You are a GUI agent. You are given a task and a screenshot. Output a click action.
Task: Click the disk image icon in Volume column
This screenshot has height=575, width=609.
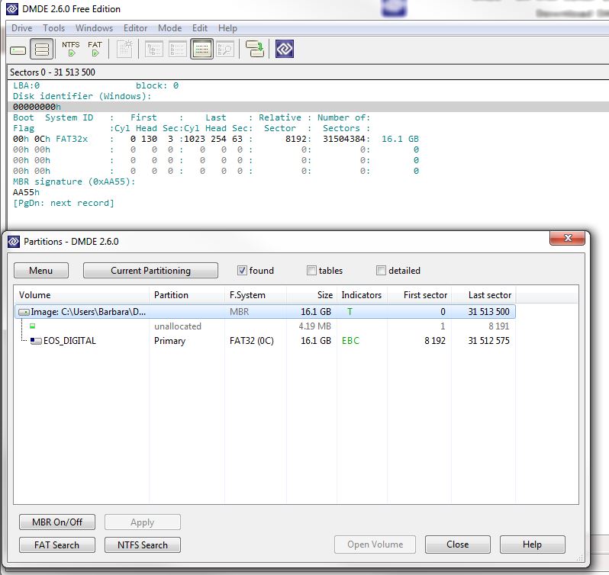24,312
